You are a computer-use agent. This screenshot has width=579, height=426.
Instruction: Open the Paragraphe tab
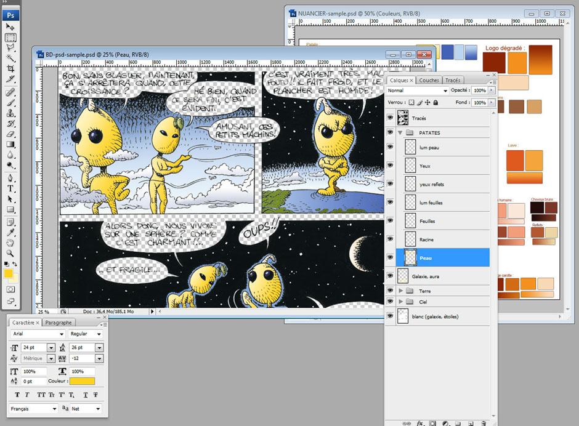(59, 322)
